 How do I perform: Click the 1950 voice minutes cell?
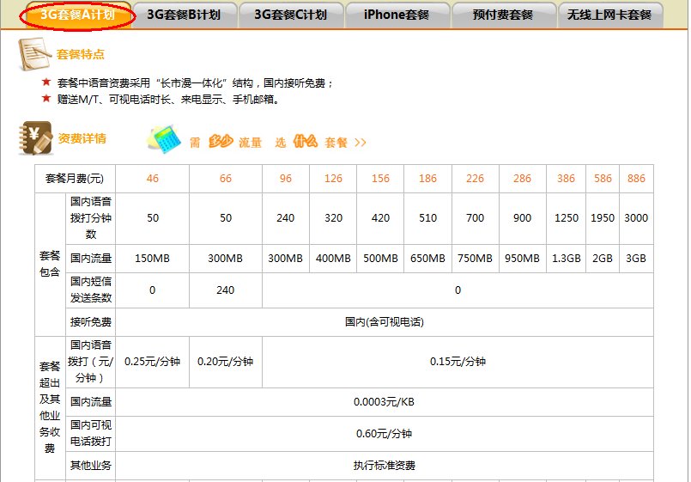(603, 218)
